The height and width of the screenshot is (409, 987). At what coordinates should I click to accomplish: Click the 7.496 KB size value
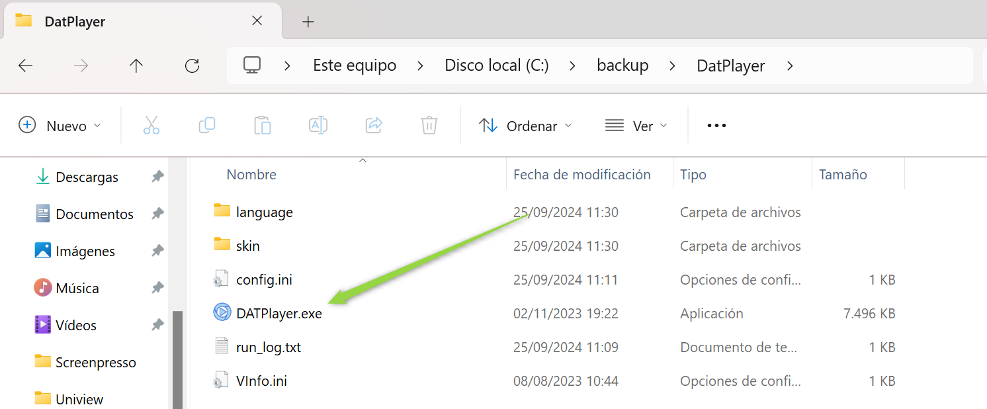[x=869, y=314]
